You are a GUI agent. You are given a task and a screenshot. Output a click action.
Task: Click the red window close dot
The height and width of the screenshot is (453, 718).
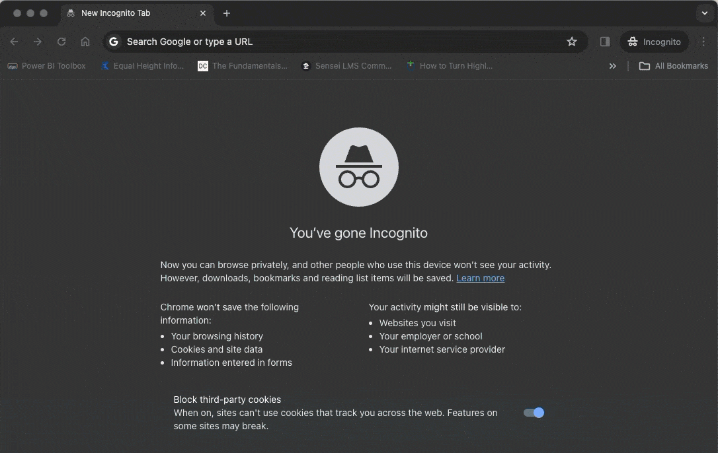(x=17, y=13)
